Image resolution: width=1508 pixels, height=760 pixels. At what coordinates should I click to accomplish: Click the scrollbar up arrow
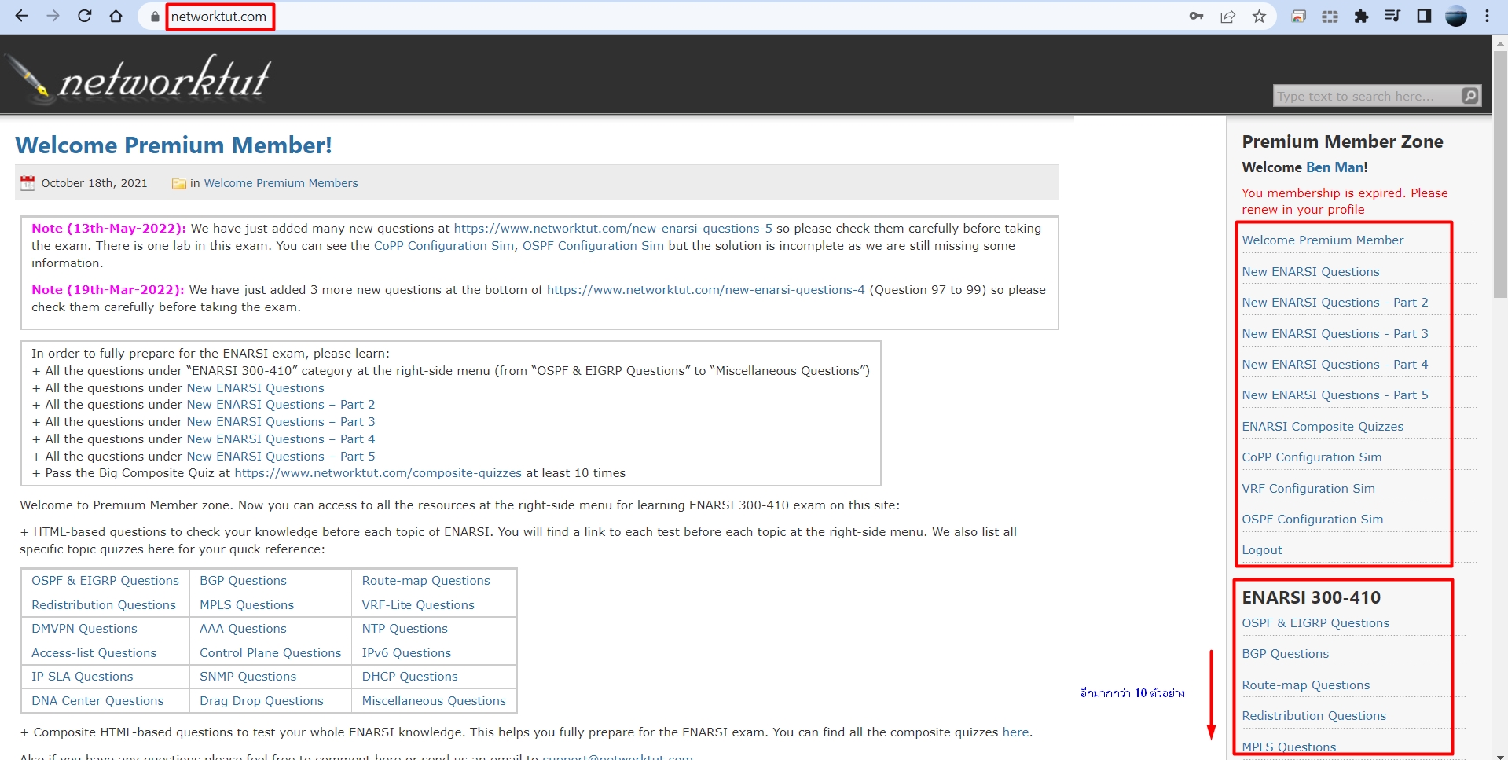click(1500, 42)
